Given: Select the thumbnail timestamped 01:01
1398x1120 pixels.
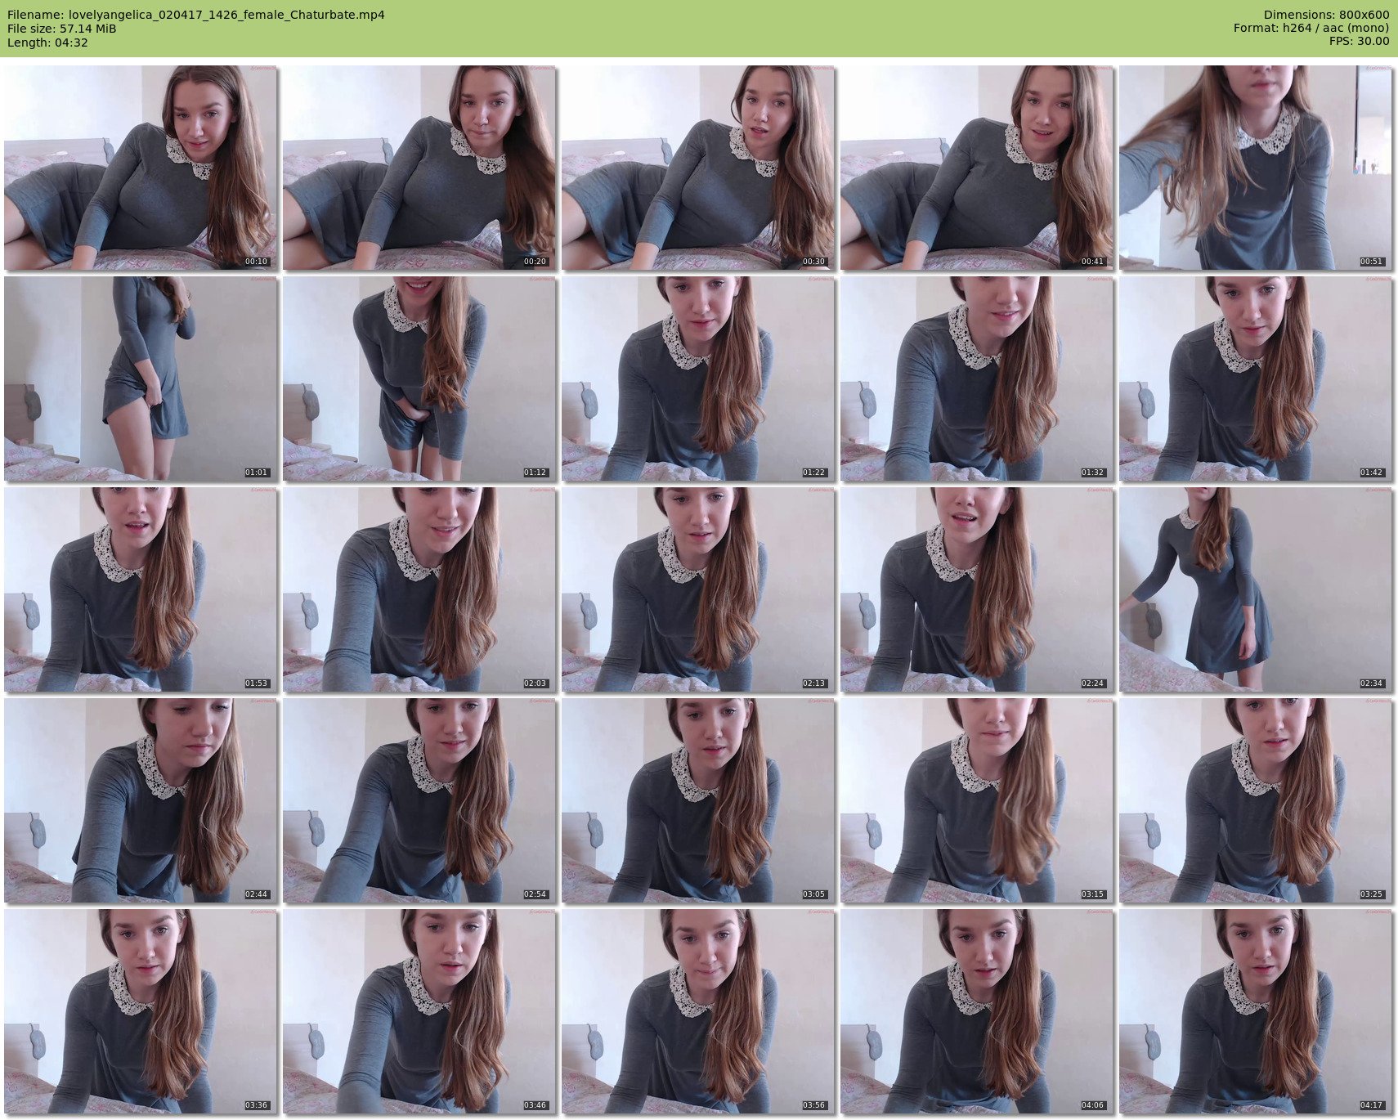Looking at the screenshot, I should point(141,379).
